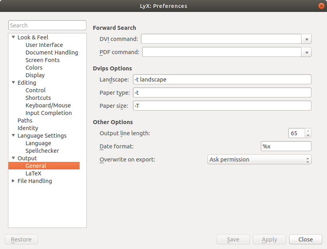Collapse the Output tree section

click(13, 158)
